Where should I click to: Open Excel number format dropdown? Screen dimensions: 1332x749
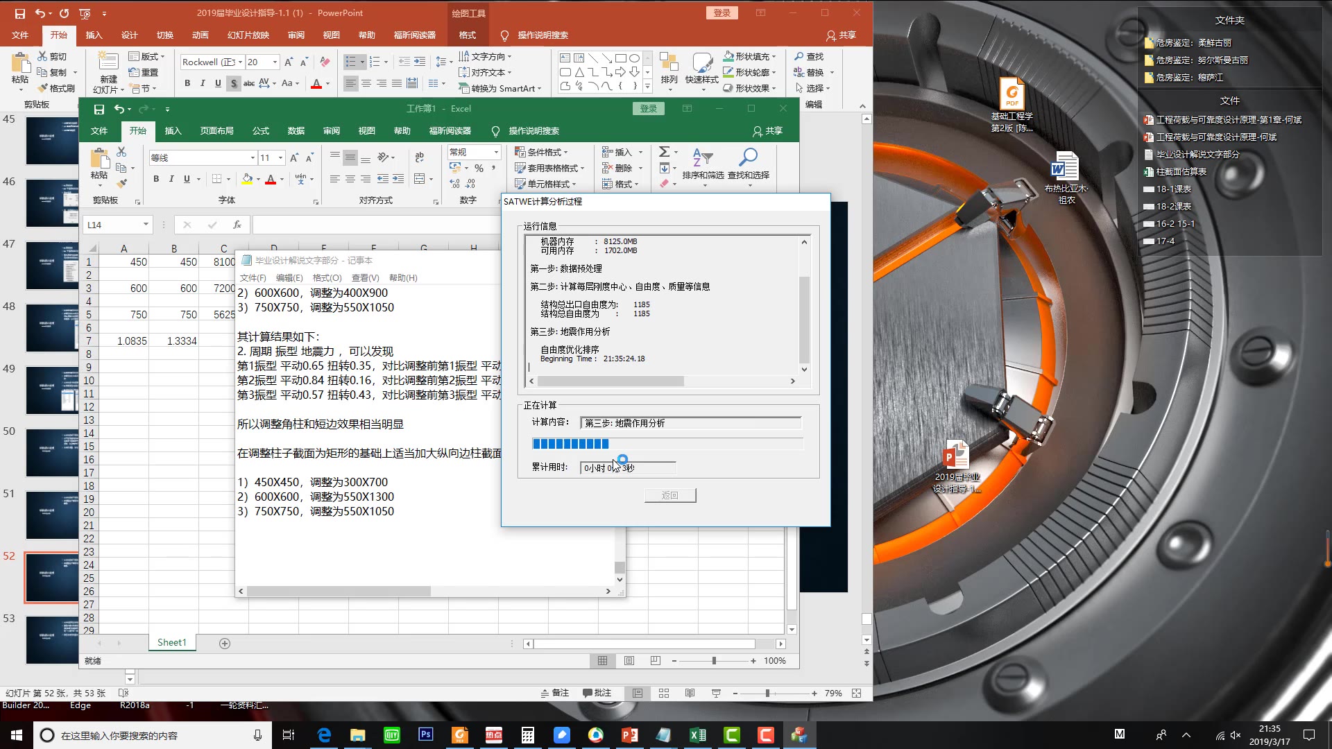pyautogui.click(x=495, y=152)
